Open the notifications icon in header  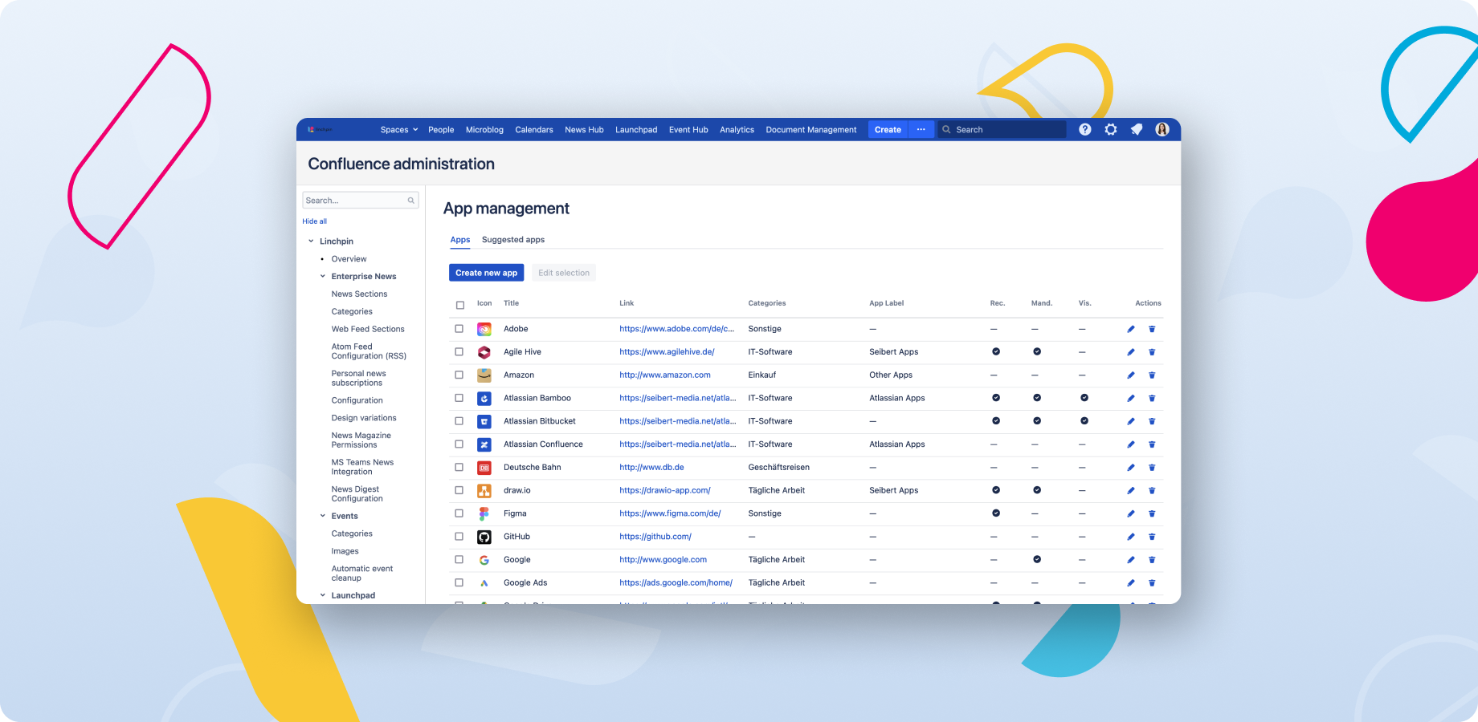[1137, 129]
